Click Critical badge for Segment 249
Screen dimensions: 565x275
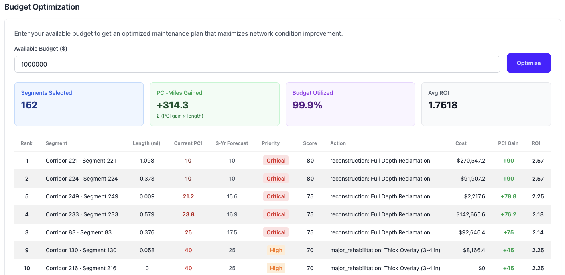[276, 196]
